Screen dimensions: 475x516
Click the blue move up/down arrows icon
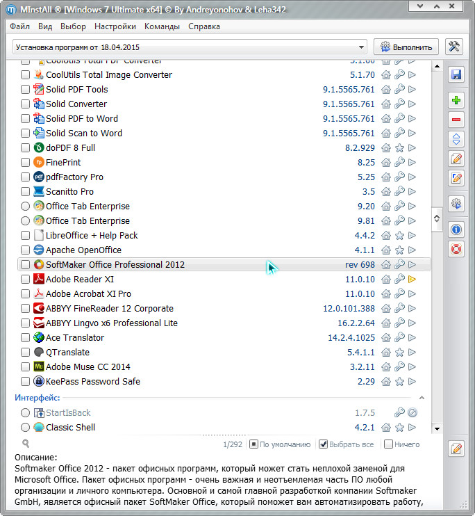456,139
